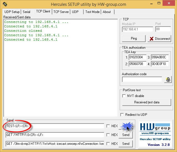Click TEA key field 3 with 090A0B0C

pyautogui.click(x=160, y=57)
